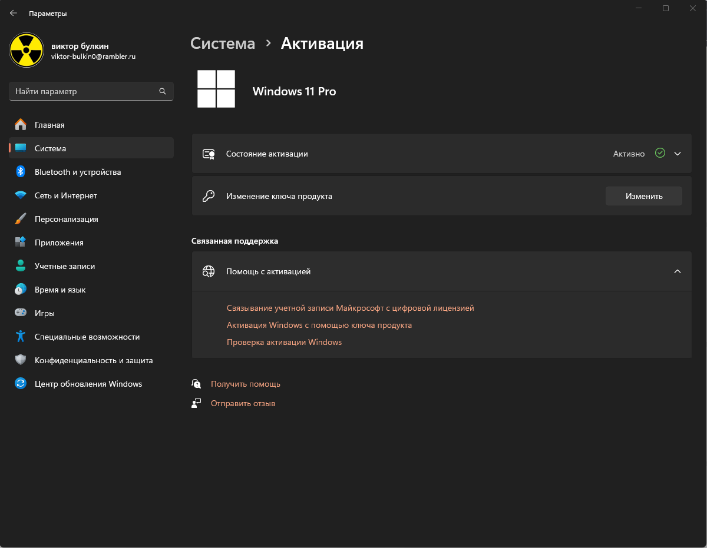Click the product key icon
Screen dimensions: 707x548
(209, 196)
